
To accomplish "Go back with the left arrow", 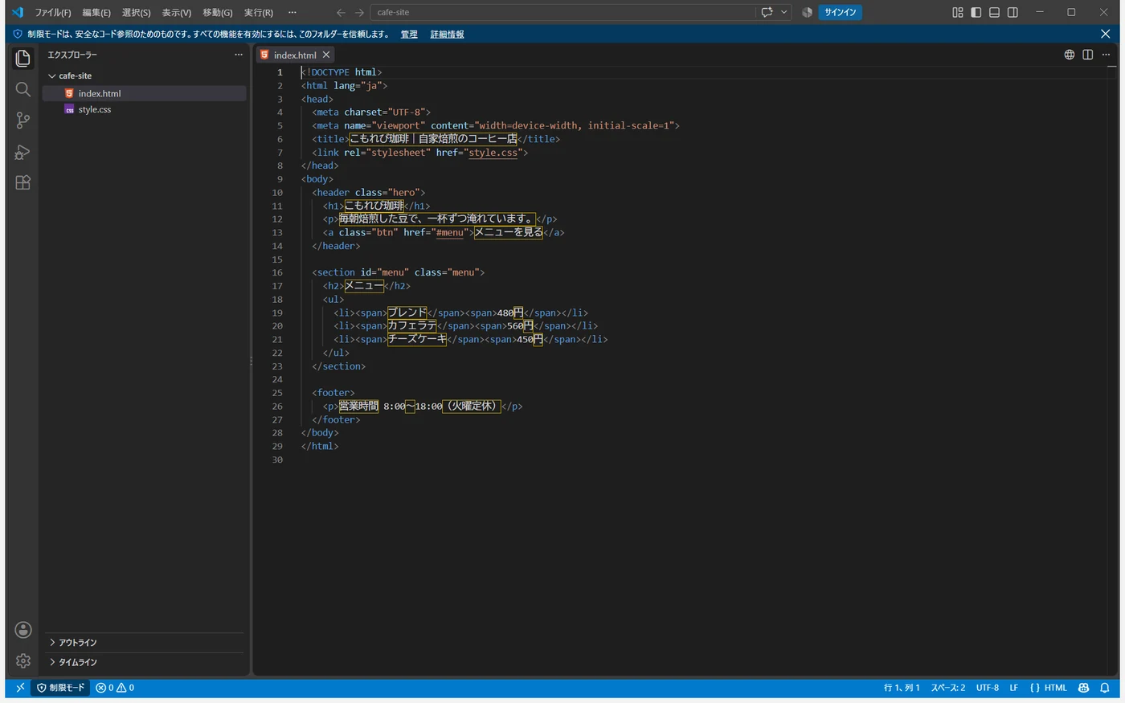I will (341, 12).
